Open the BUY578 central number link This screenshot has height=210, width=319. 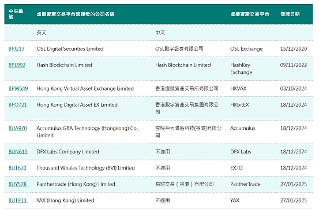(x=18, y=185)
